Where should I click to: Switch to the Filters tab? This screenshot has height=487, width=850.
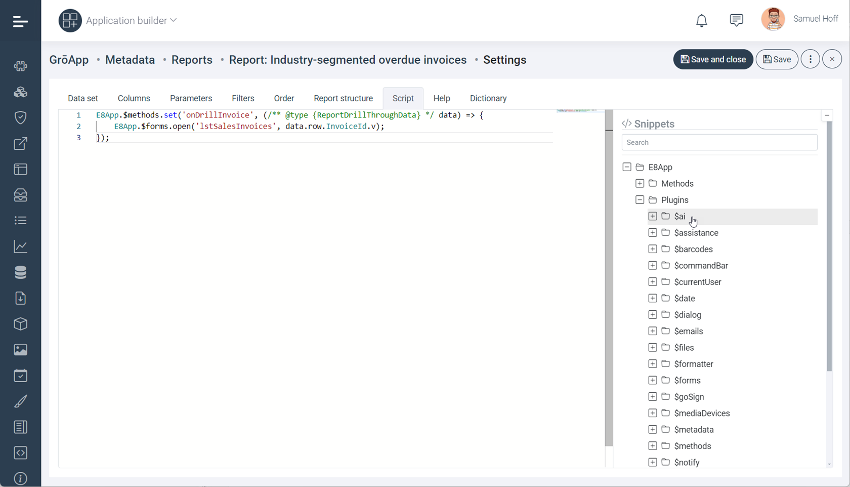(x=243, y=98)
